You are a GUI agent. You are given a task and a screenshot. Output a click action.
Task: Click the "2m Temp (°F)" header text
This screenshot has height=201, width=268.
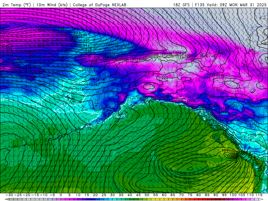point(16,5)
